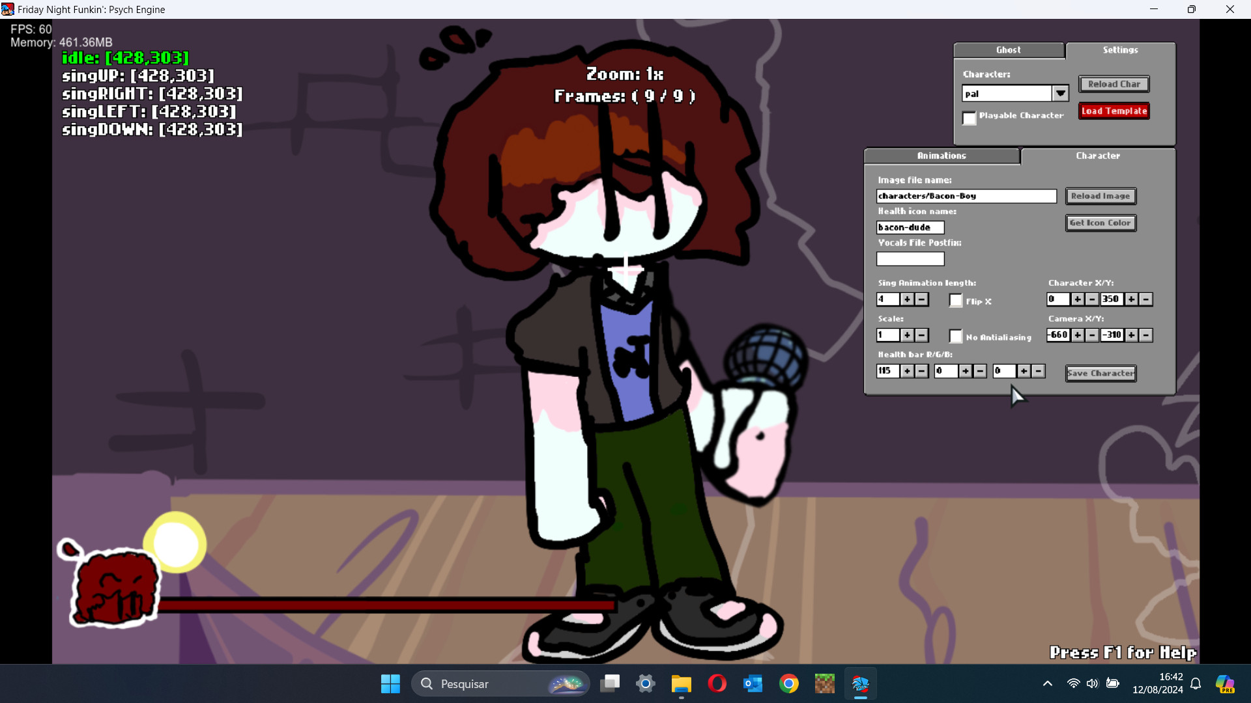
Task: Open Google Chrome from the taskbar
Action: point(789,684)
